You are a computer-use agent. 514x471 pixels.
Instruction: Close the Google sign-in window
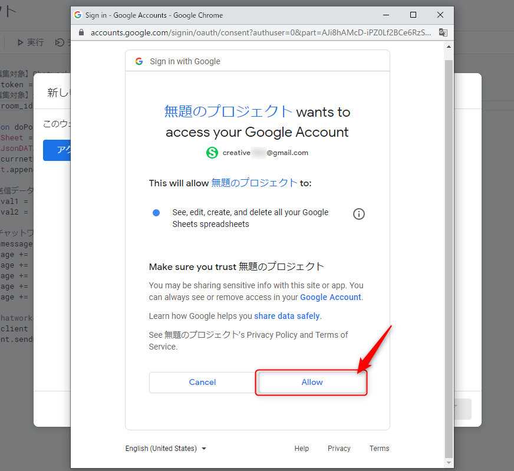tap(440, 15)
